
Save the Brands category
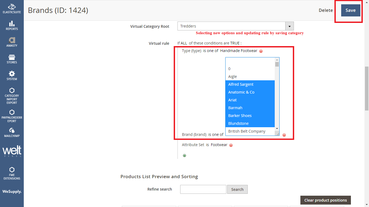pyautogui.click(x=350, y=10)
